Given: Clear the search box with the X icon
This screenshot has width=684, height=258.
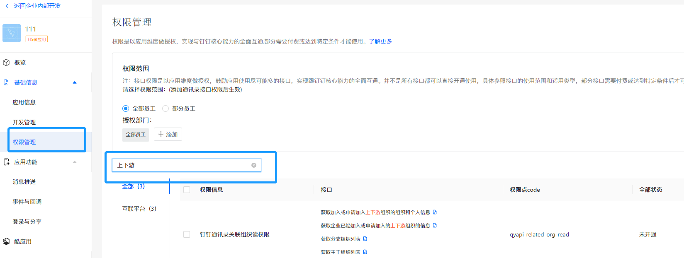Looking at the screenshot, I should (254, 165).
